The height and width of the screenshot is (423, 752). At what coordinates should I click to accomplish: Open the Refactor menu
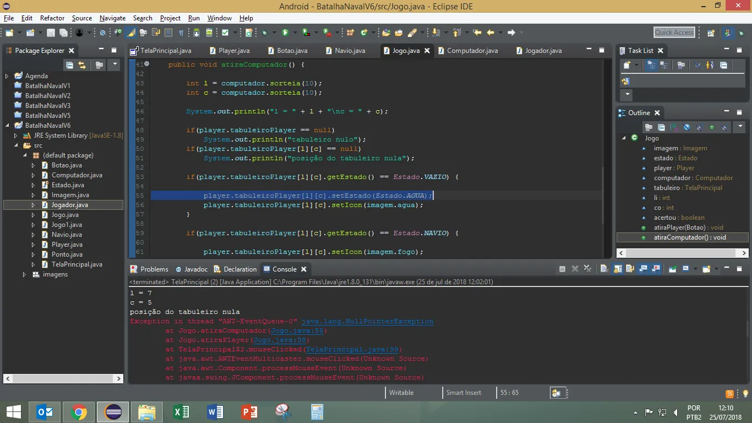tap(52, 18)
